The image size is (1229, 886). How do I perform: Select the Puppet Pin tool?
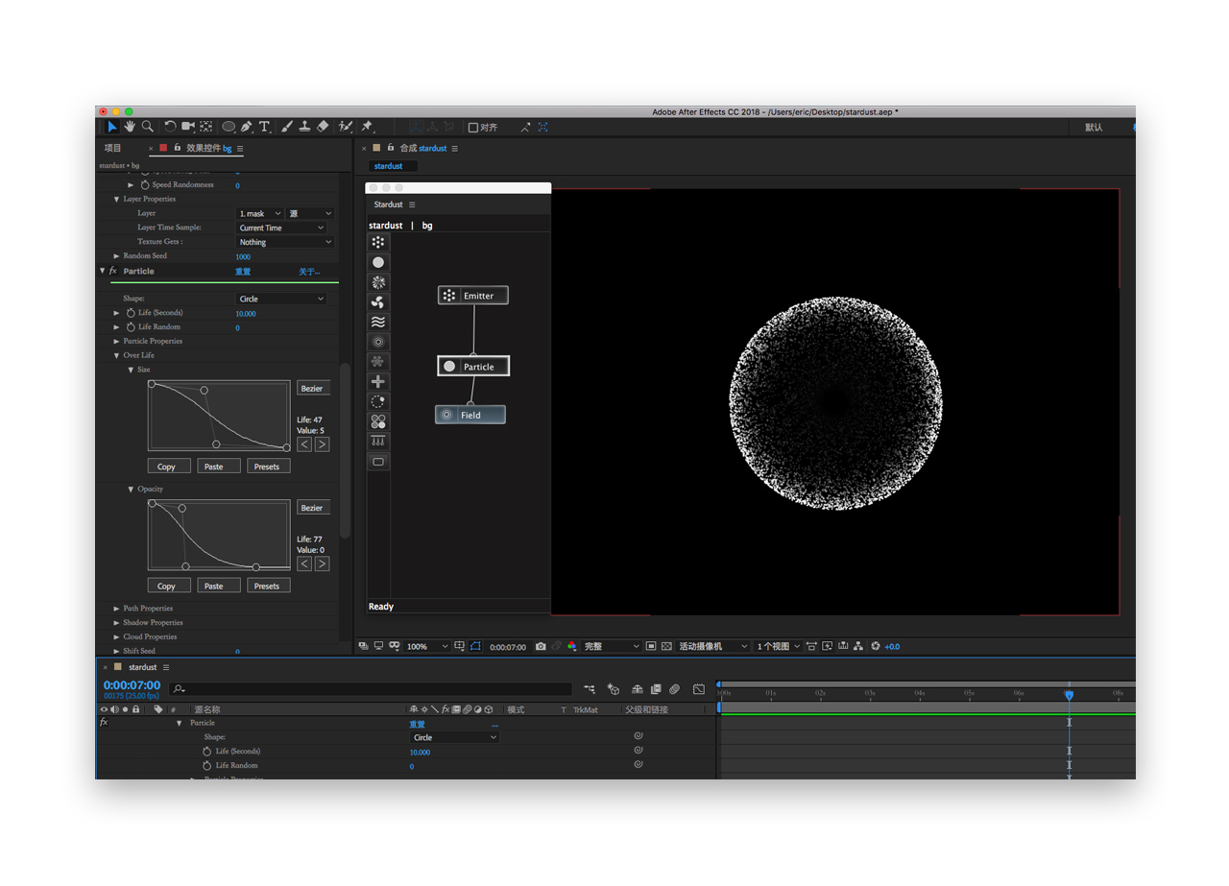pos(367,127)
